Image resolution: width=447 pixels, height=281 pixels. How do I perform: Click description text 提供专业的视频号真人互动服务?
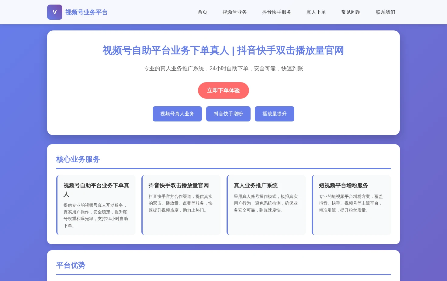point(93,205)
